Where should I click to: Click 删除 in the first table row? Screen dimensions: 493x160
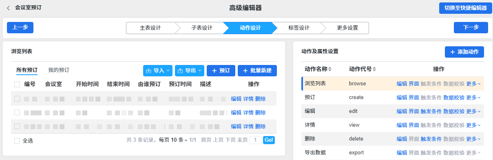(x=260, y=99)
